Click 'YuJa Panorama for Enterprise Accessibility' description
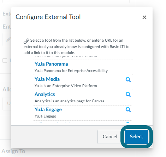 [x=71, y=71]
